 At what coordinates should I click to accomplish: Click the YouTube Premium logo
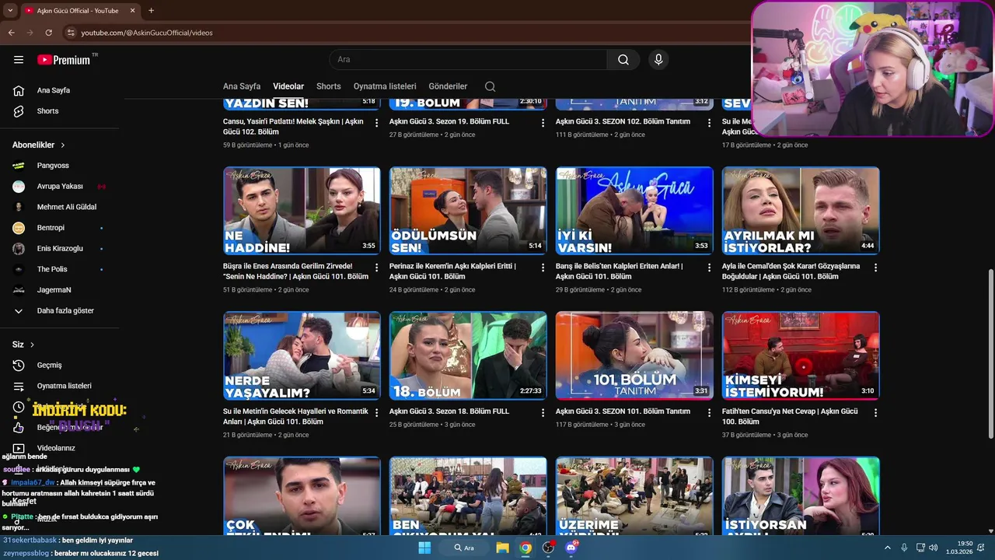point(64,60)
